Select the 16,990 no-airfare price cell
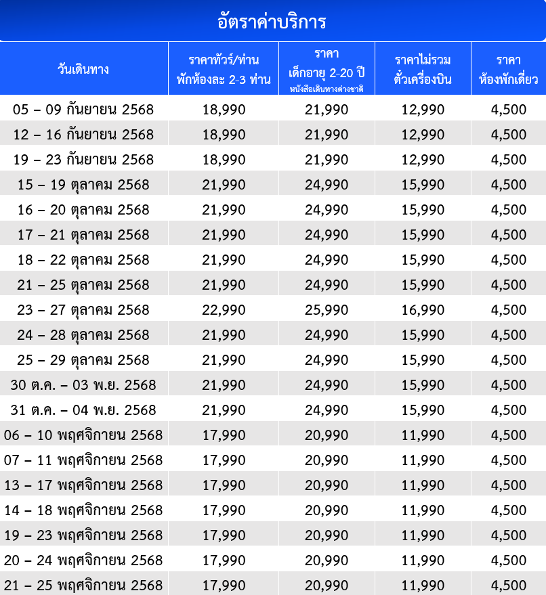 [423, 310]
